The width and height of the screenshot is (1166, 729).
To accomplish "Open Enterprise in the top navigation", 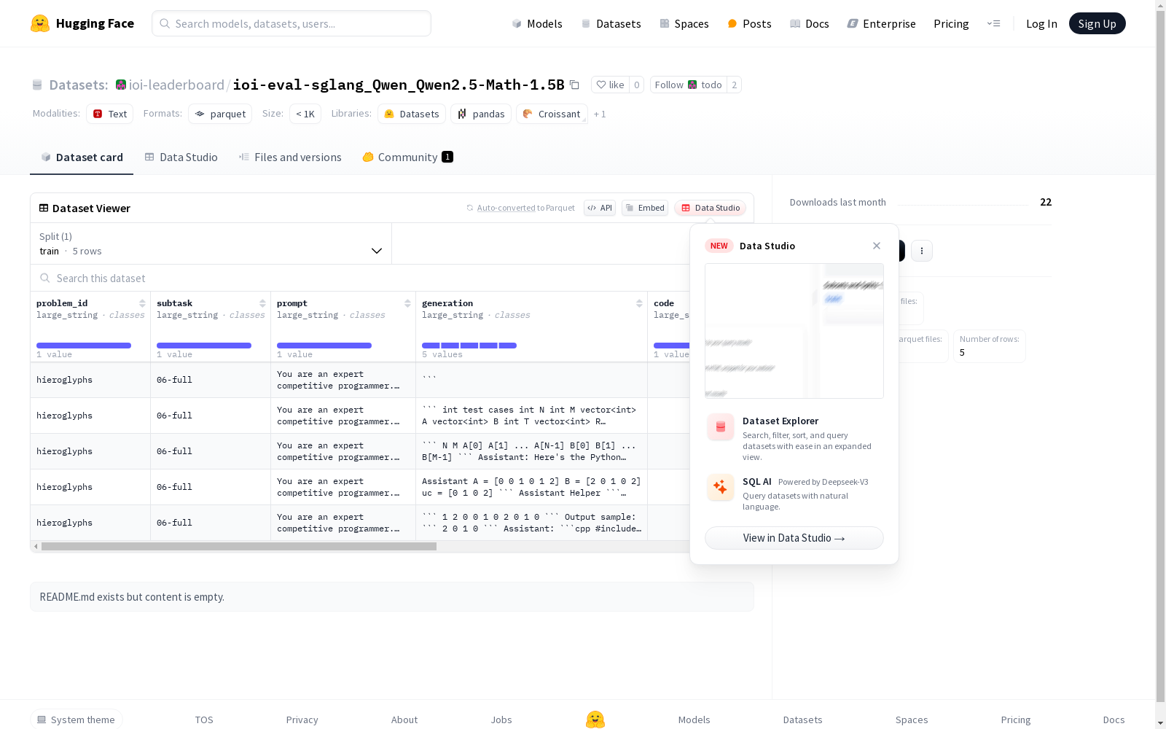I will click(882, 23).
